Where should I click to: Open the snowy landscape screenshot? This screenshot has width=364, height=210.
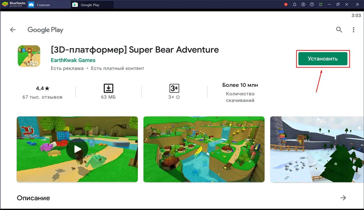(317, 149)
